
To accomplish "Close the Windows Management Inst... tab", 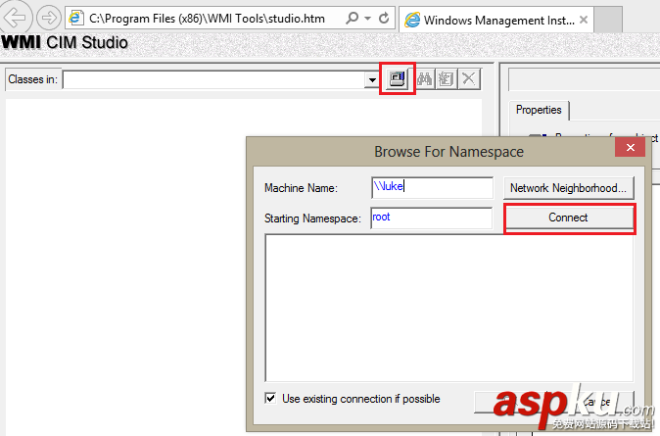I will [x=584, y=20].
